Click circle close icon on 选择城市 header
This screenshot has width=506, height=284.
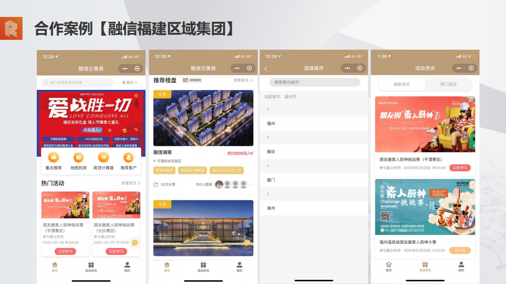359,68
